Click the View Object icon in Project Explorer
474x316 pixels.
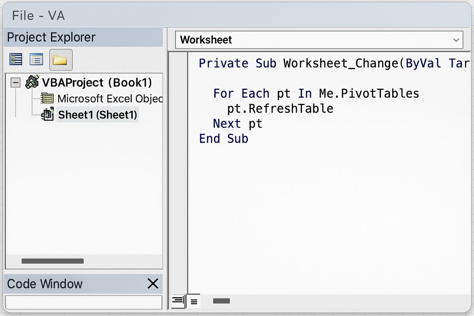pyautogui.click(x=36, y=60)
